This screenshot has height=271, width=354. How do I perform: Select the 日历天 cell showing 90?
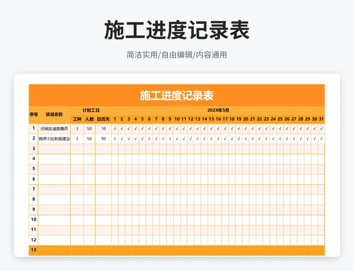tap(104, 139)
